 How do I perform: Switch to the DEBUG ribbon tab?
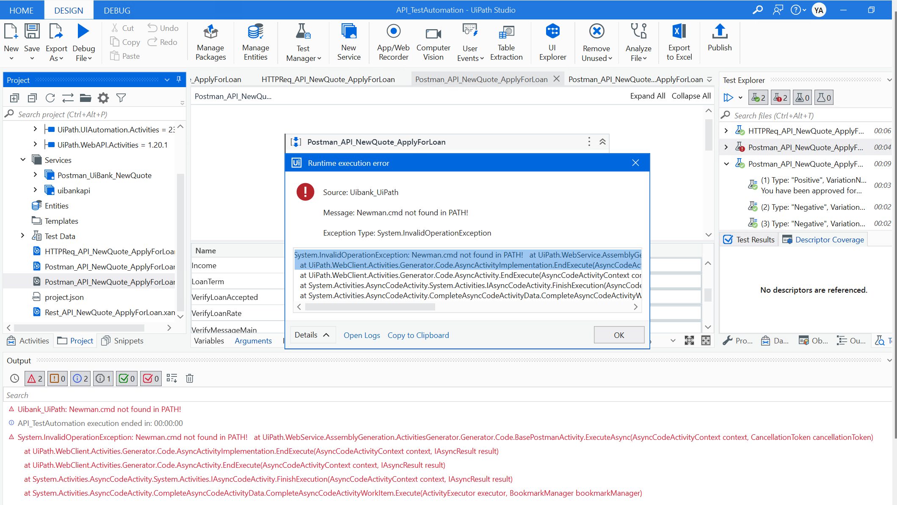click(x=117, y=10)
